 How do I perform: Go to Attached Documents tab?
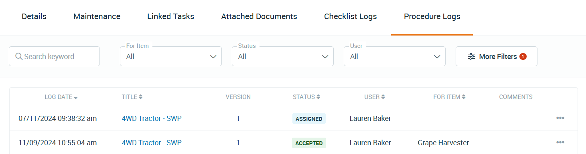259,17
